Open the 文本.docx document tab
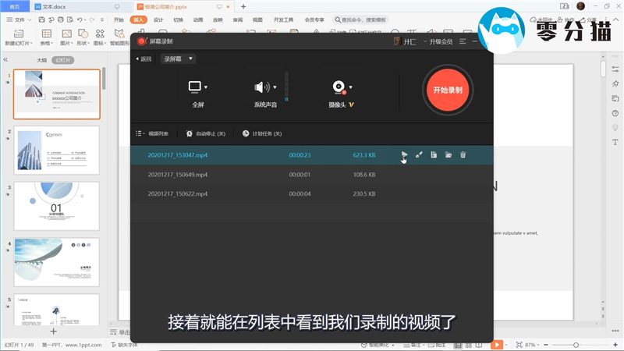The image size is (624, 351). (58, 6)
